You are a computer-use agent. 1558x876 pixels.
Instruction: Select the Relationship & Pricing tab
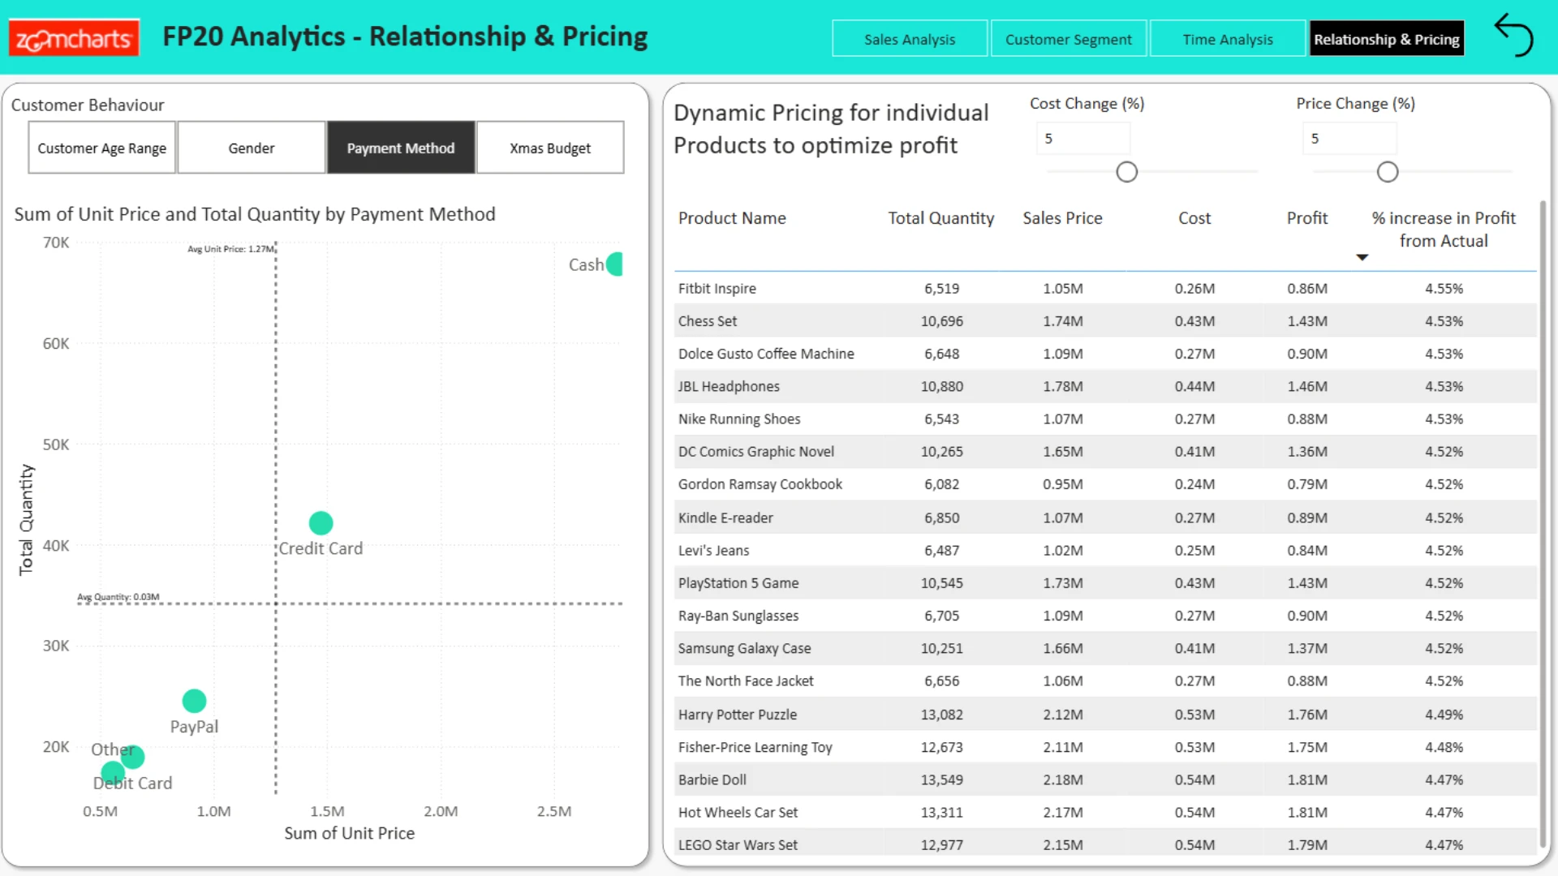[1387, 39]
